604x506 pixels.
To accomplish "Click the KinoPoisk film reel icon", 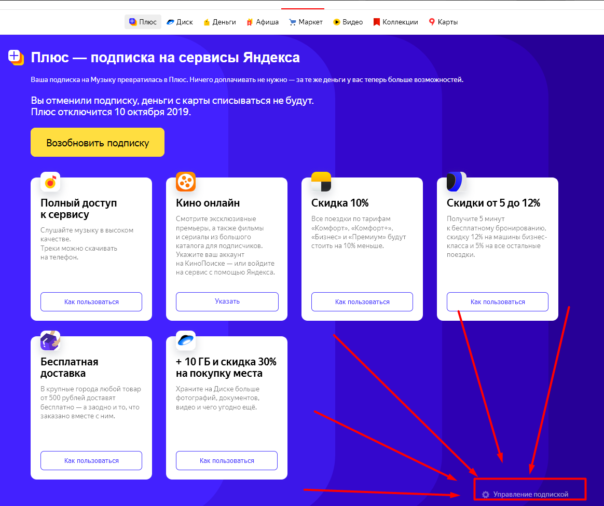I will [x=186, y=182].
